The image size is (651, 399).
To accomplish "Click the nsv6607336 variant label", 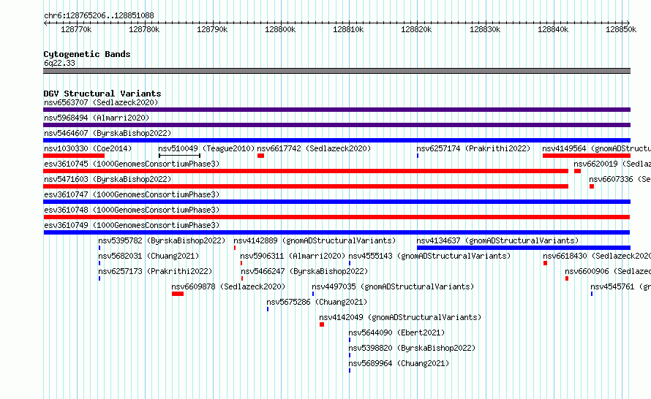I will 620,179.
